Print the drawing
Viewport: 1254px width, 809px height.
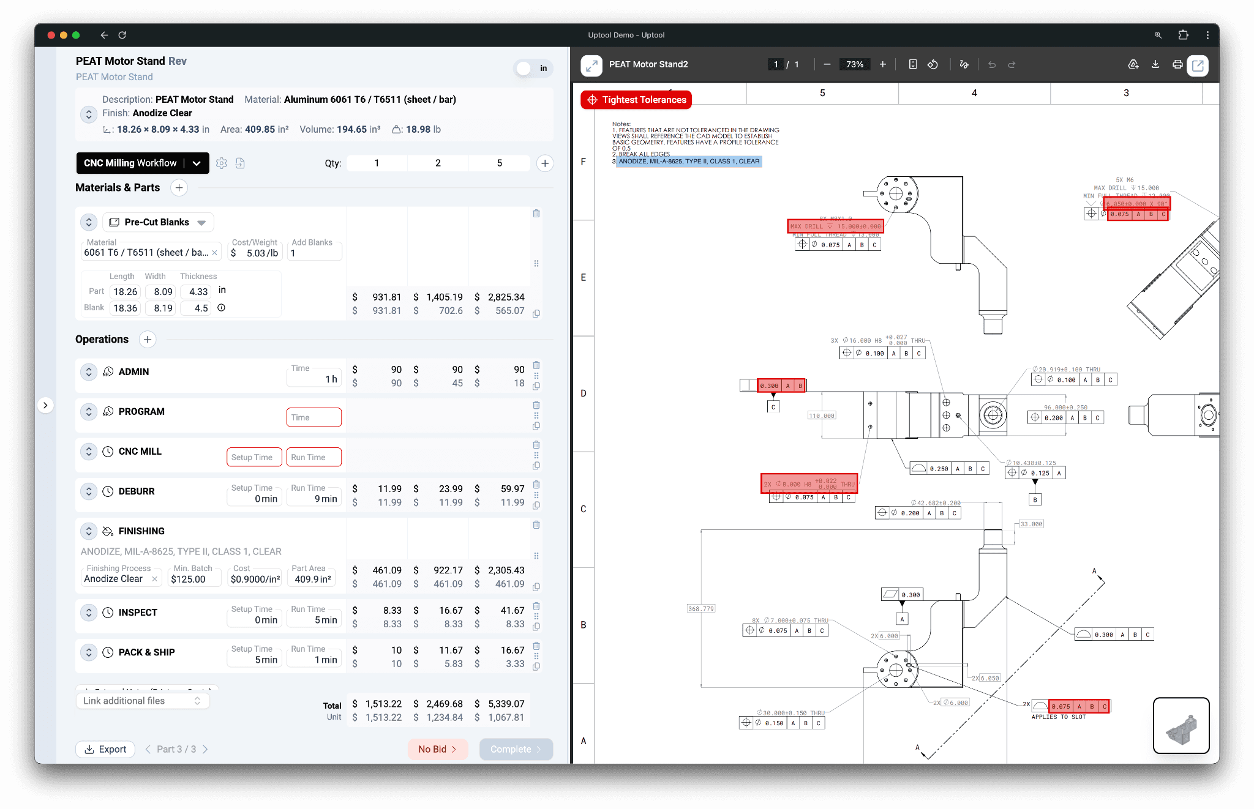click(1177, 64)
